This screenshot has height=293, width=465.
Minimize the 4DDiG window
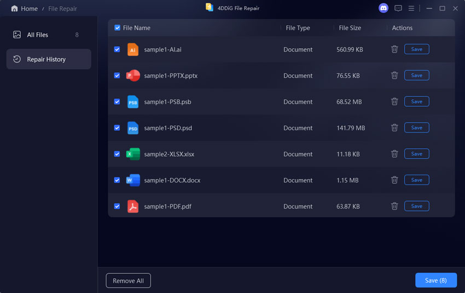pos(429,8)
